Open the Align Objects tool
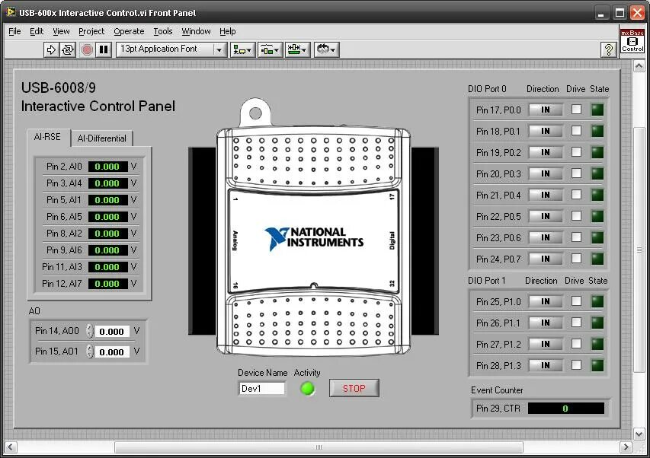 242,49
